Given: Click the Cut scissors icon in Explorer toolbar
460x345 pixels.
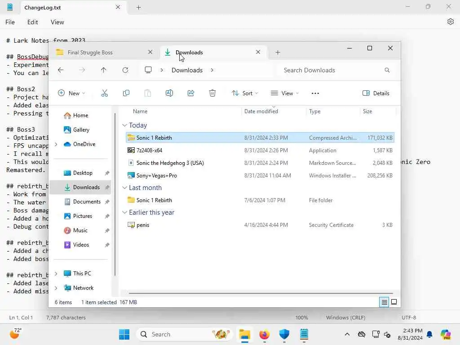Looking at the screenshot, I should (x=104, y=93).
